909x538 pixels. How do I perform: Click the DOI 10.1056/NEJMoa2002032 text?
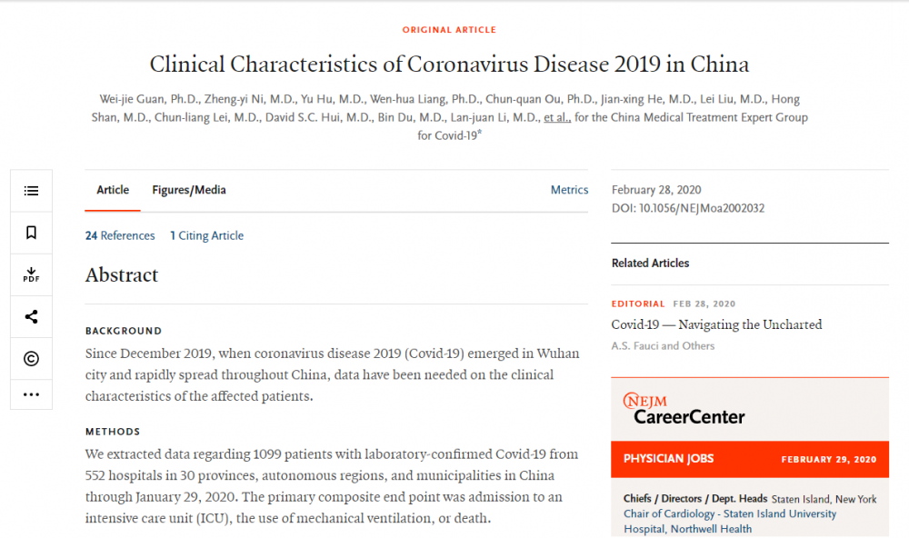coord(688,208)
